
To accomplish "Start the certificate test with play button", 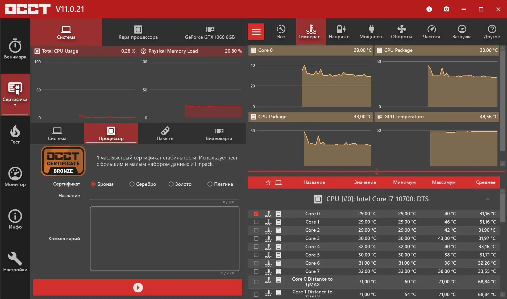I will [x=138, y=287].
